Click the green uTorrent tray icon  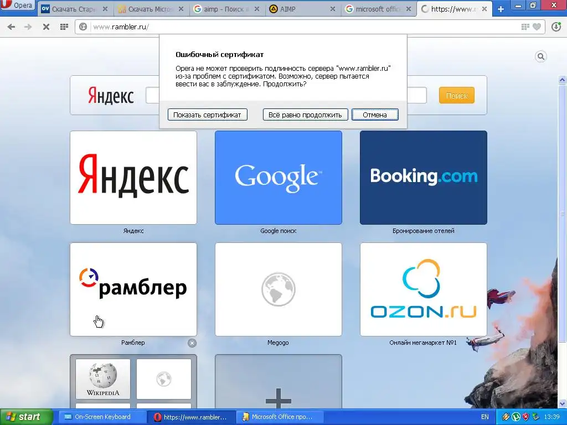point(516,417)
